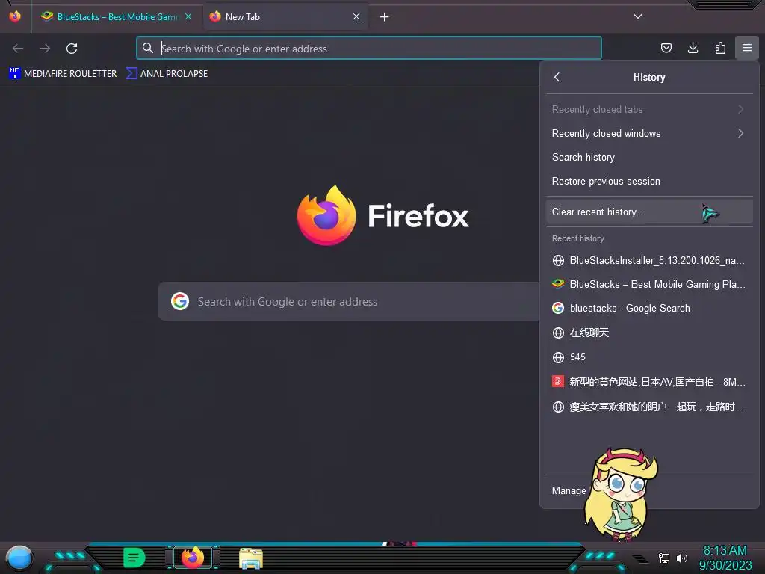765x574 pixels.
Task: Open BlueStacks Best Mobile Gaming history entry
Action: pyautogui.click(x=649, y=284)
